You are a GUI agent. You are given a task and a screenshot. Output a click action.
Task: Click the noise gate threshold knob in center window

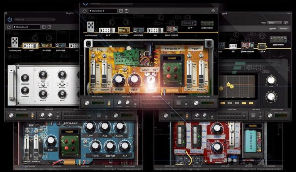(x=119, y=102)
